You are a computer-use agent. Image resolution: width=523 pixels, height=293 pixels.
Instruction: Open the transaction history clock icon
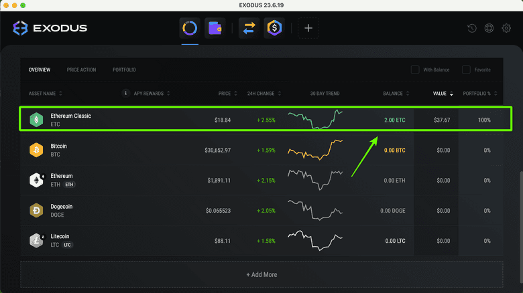472,29
